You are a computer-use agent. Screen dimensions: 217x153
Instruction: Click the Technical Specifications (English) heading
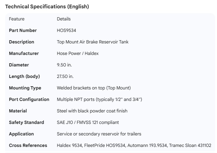pyautogui.click(x=47, y=6)
